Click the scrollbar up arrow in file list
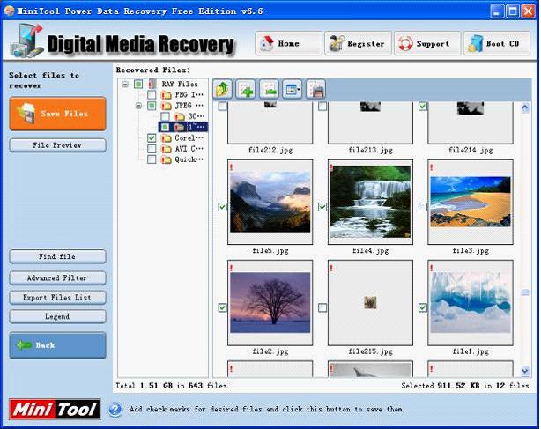This screenshot has height=429, width=541. (x=525, y=108)
